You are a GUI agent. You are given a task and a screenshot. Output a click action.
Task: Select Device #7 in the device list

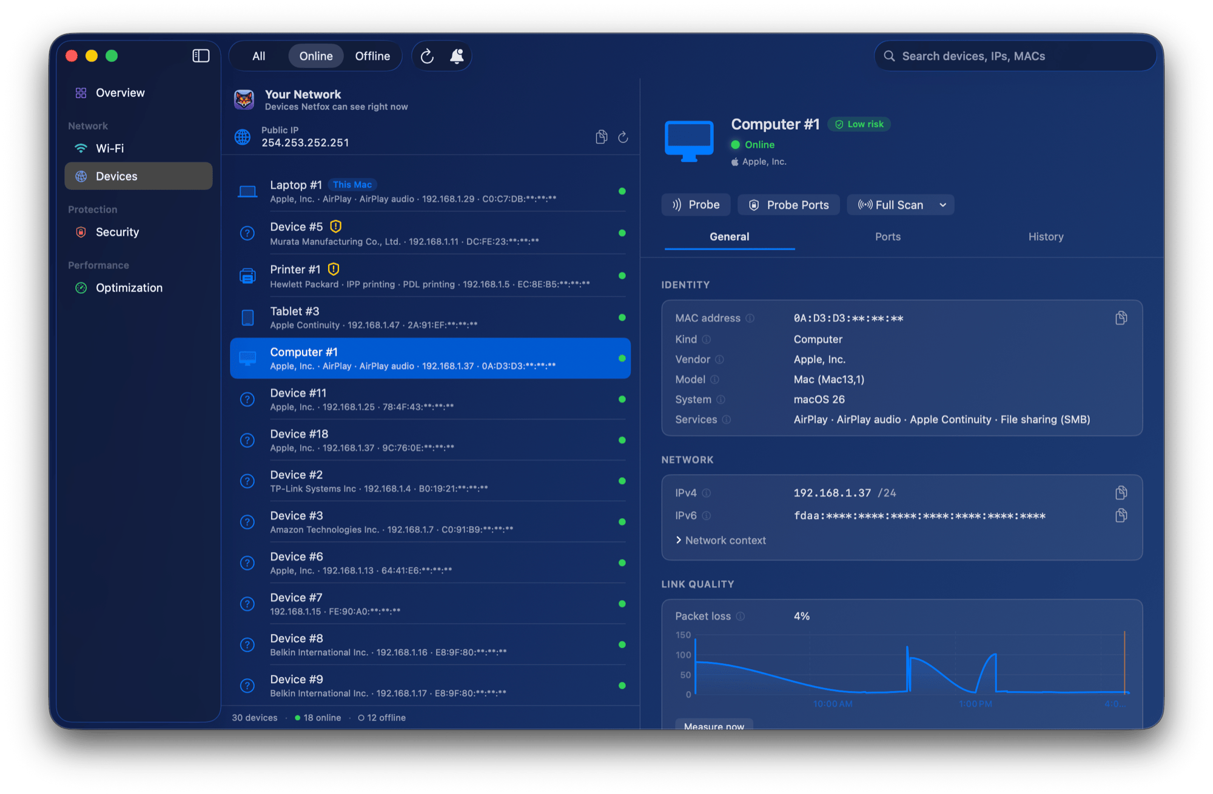click(430, 604)
